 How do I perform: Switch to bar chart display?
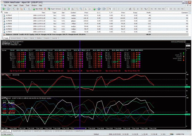pos(65,9)
